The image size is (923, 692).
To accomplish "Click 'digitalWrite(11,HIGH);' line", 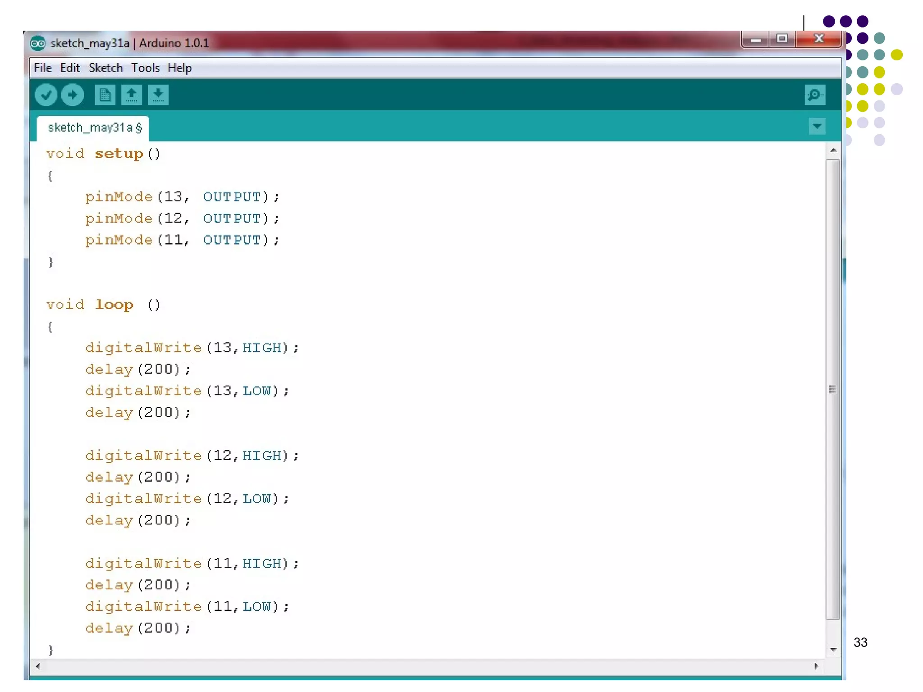I will pos(192,564).
